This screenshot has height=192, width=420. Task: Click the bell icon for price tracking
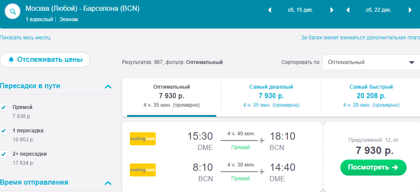[11, 60]
